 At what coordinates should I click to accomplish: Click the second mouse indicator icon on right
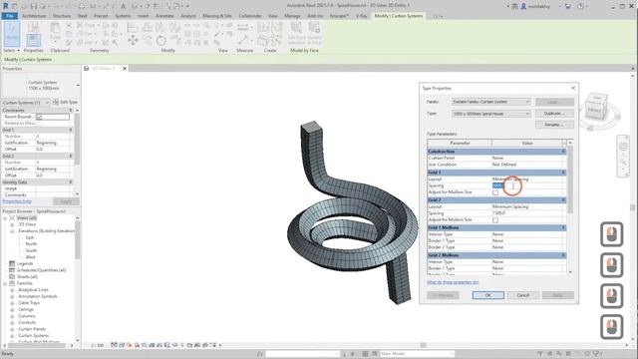coord(611,265)
